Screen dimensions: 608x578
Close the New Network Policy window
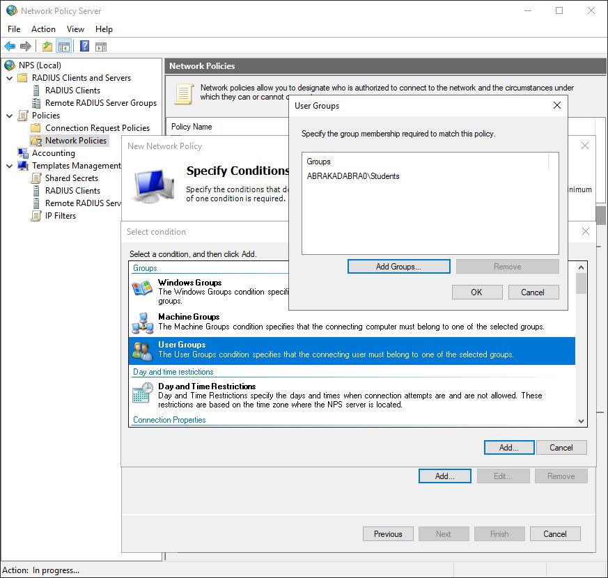[x=585, y=146]
